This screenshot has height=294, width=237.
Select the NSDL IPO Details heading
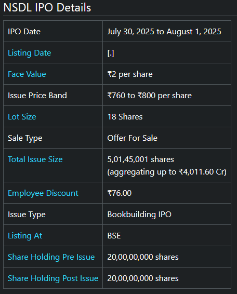(47, 8)
